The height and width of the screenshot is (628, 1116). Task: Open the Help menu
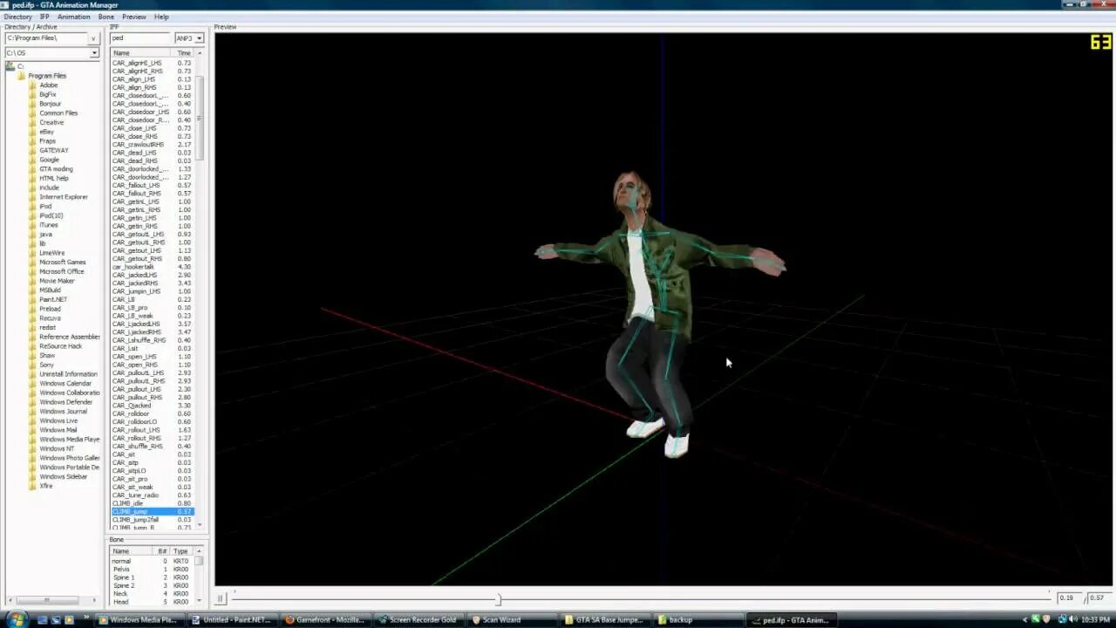coord(161,17)
